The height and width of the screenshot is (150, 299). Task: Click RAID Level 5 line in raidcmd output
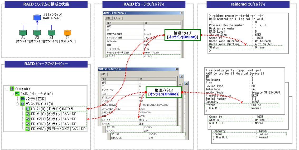coord(233,32)
